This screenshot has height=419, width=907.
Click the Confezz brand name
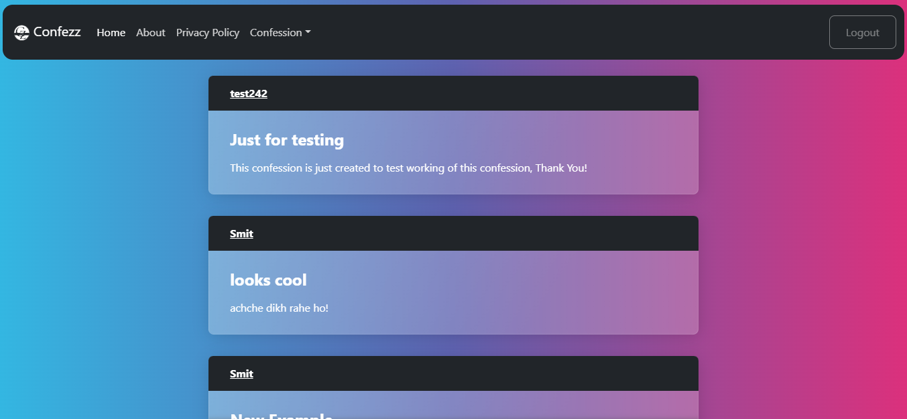pyautogui.click(x=57, y=32)
